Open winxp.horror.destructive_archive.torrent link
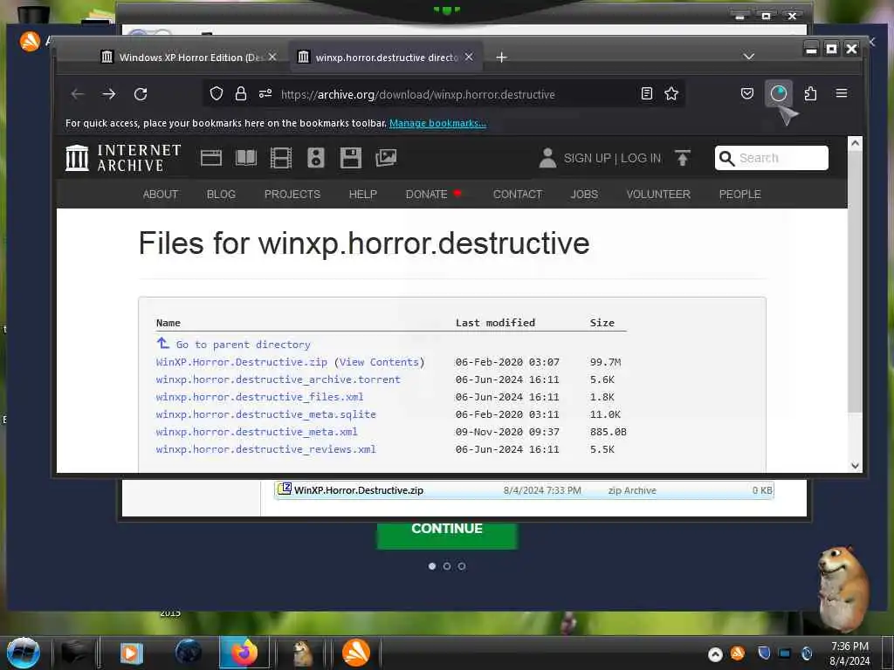 click(279, 379)
